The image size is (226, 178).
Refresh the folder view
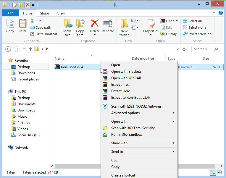(x=184, y=49)
